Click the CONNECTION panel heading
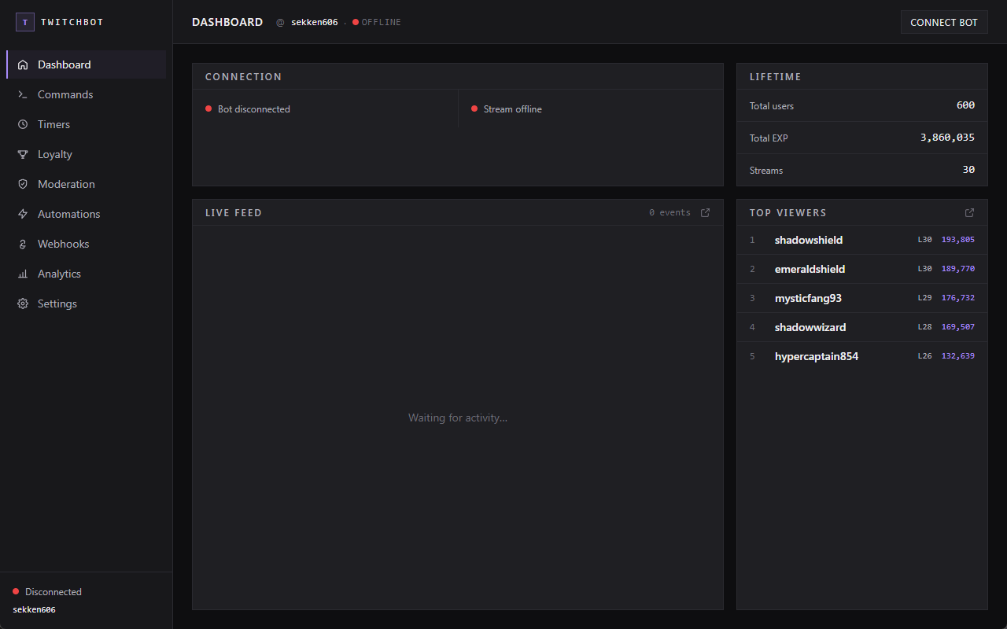The width and height of the screenshot is (1007, 629). coord(244,77)
